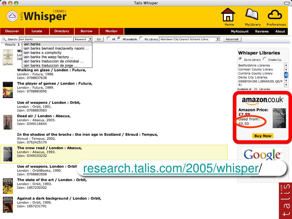Click the Go search button
This screenshot has width=292, height=219.
pos(99,39)
